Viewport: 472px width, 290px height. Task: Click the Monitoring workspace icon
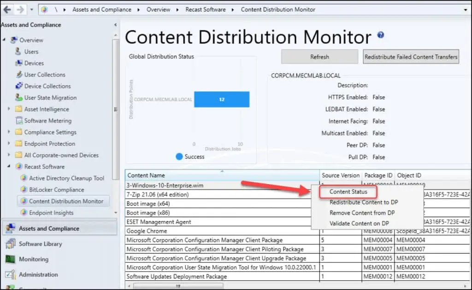[x=10, y=259]
